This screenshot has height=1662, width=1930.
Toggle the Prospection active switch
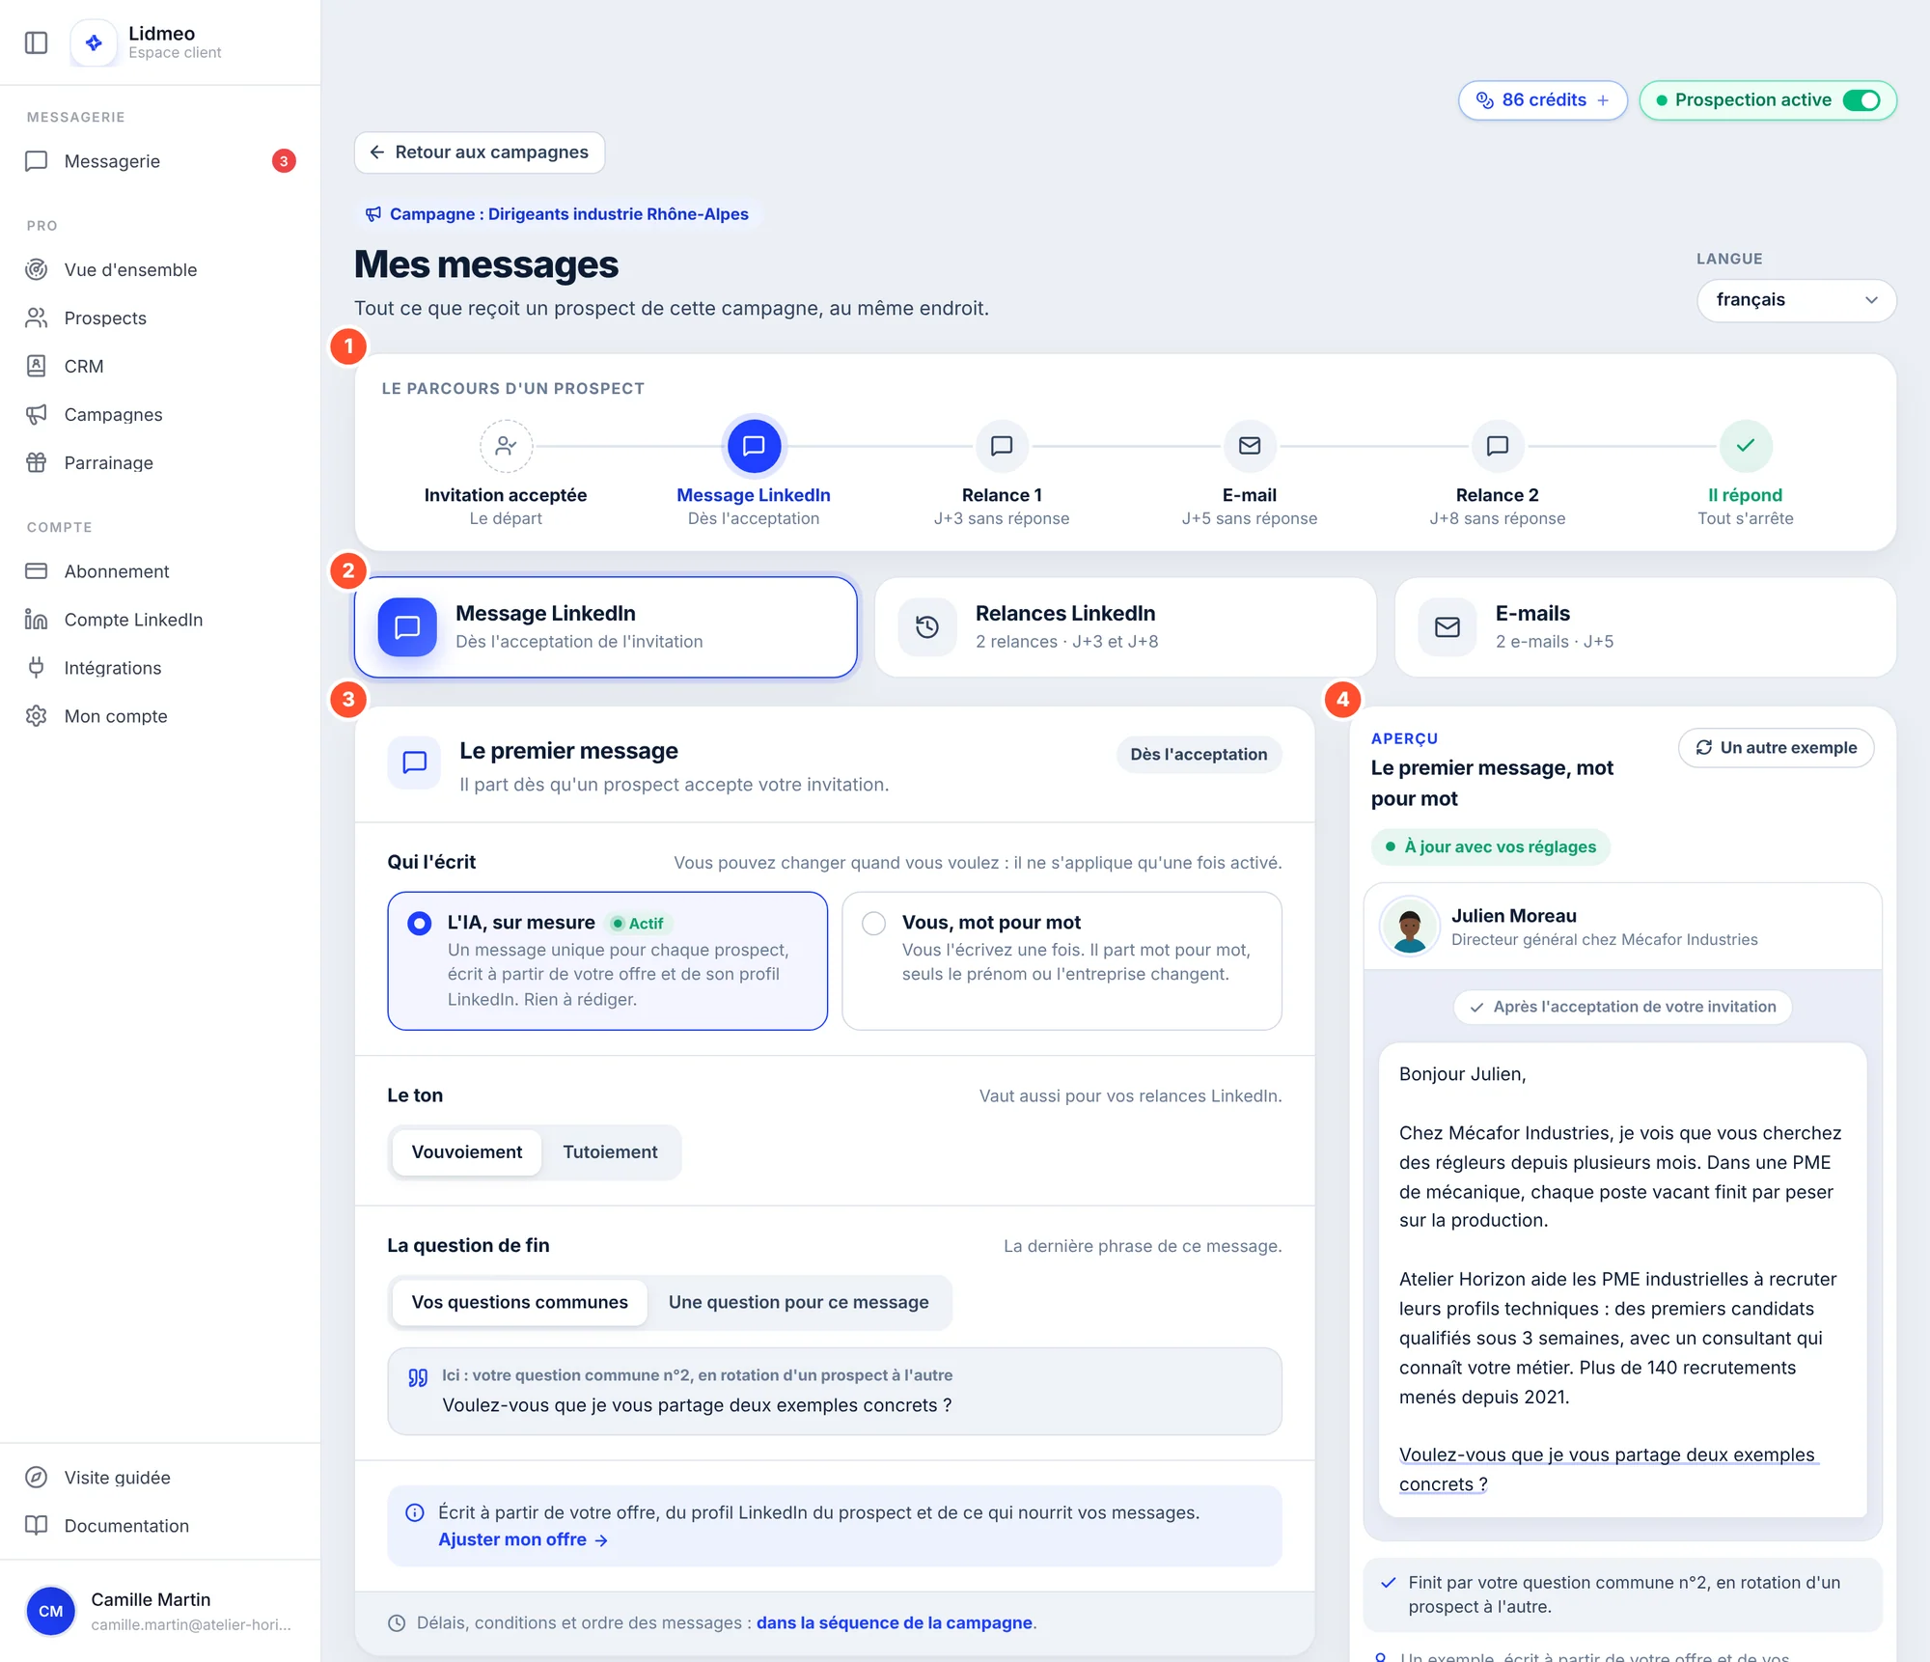(1861, 100)
